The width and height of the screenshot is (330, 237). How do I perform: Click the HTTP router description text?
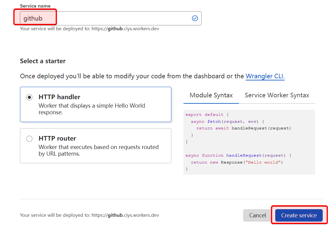pos(98,150)
